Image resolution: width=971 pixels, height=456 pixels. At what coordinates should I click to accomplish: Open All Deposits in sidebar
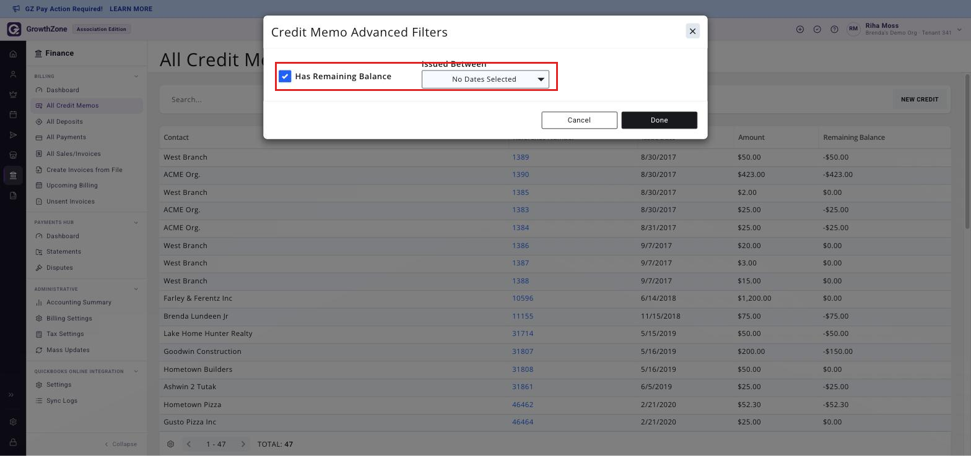click(x=64, y=122)
